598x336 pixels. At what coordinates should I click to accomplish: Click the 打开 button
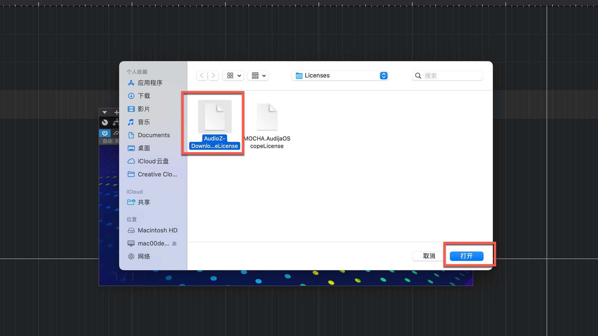(466, 256)
